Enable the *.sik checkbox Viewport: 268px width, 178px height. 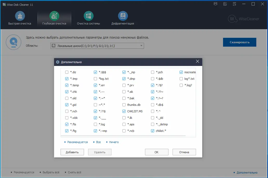pos(124,92)
